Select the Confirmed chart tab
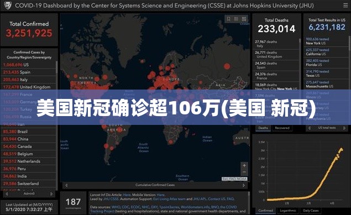Image resolution: width=351 pixels, height=215 pixels. pyautogui.click(x=265, y=211)
